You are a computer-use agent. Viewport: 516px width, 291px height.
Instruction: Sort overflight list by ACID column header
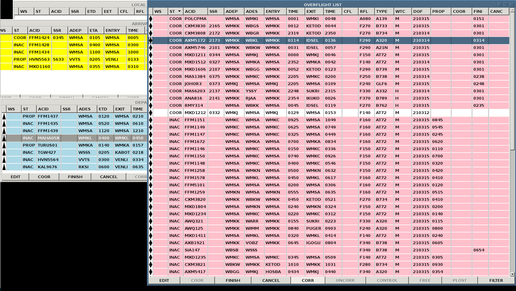click(x=195, y=11)
